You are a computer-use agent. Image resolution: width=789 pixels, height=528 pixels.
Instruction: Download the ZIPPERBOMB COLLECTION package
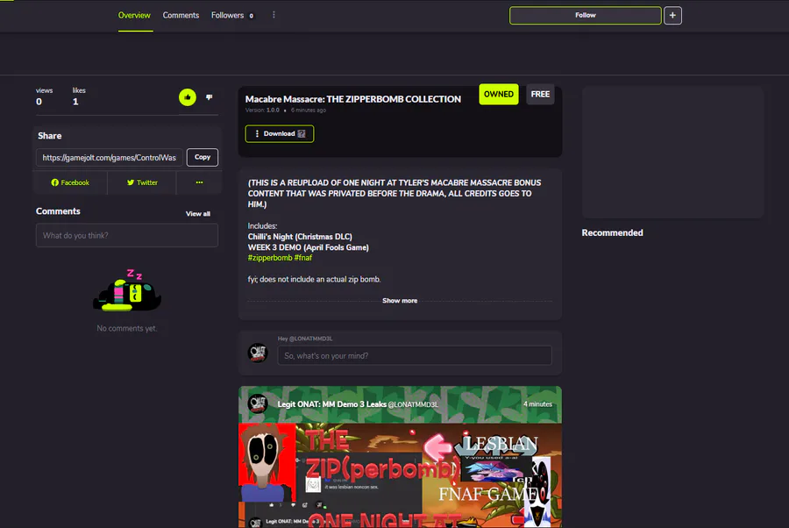click(280, 134)
